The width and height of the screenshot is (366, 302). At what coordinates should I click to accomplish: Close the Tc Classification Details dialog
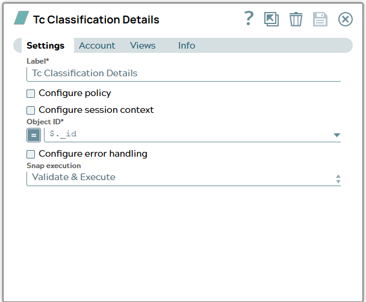pos(345,19)
